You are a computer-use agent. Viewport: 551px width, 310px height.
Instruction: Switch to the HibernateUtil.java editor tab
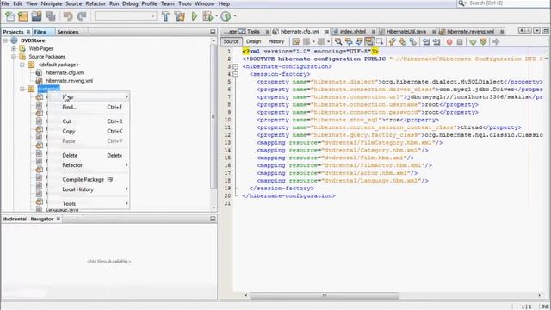(x=406, y=32)
